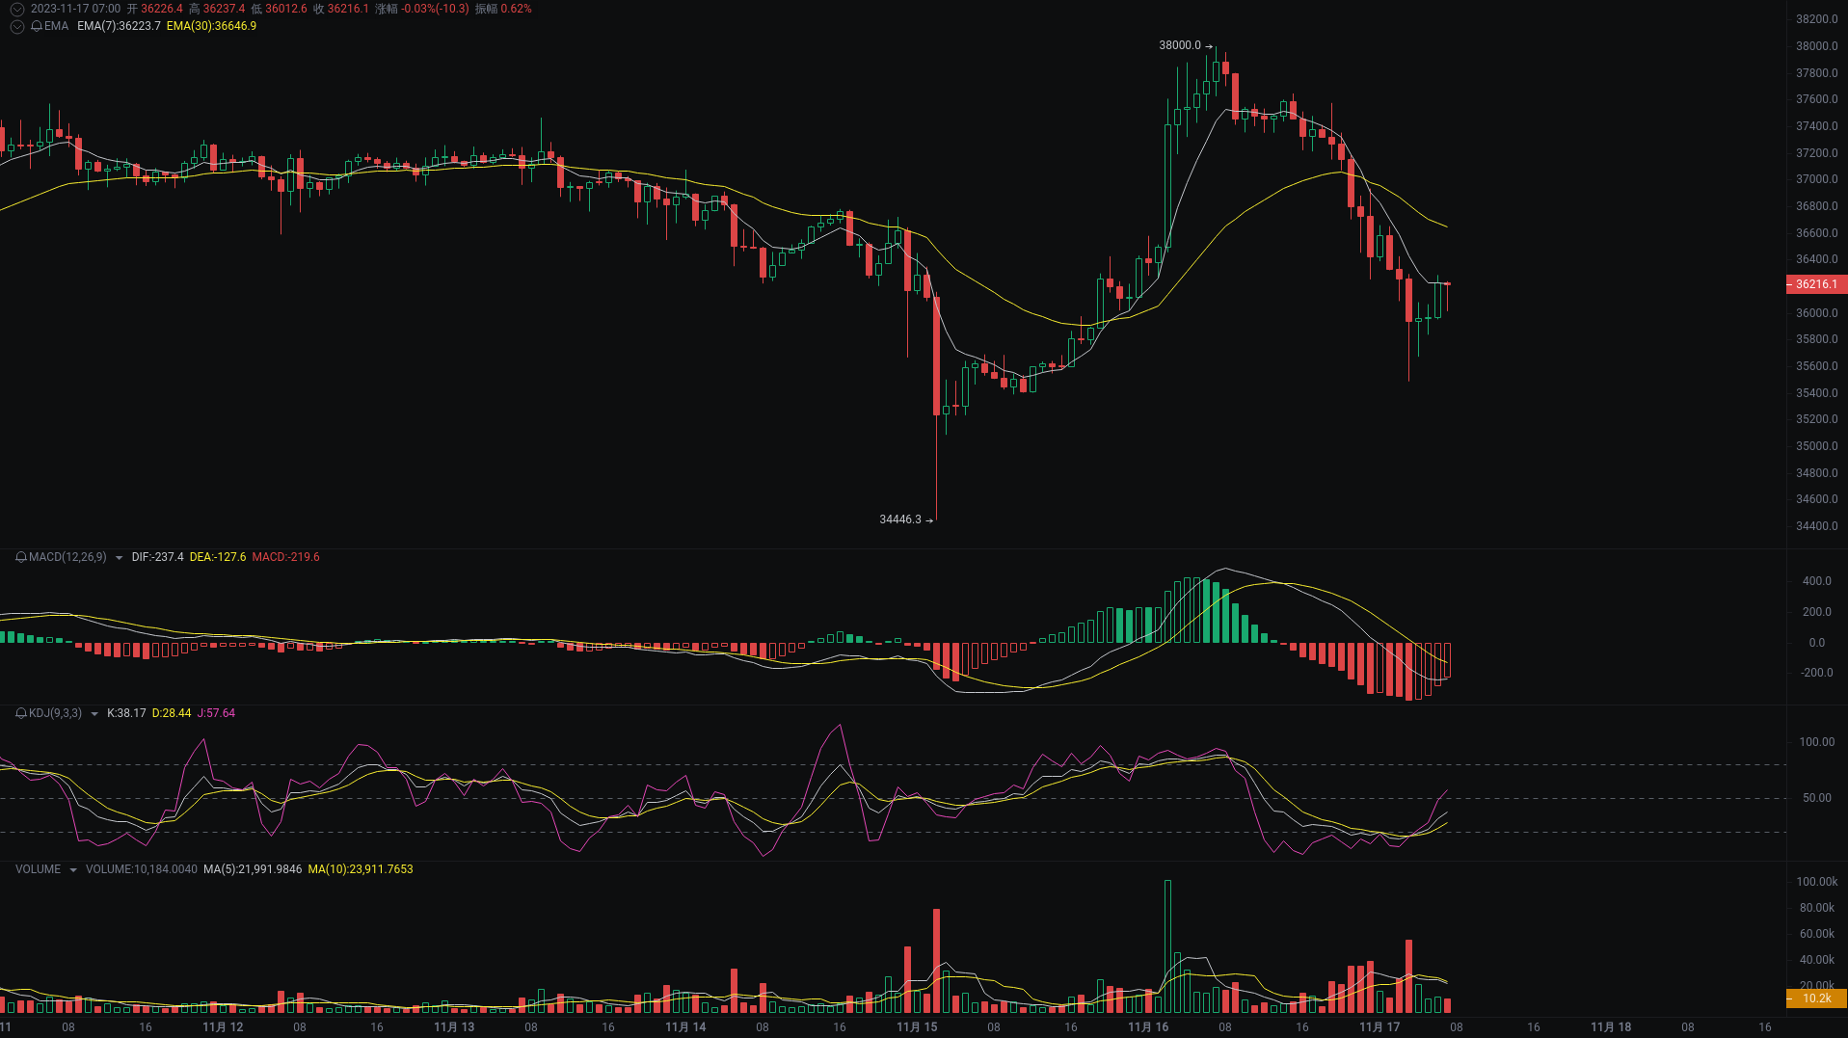Click the current price tag 36216.1
The height and width of the screenshot is (1038, 1848).
click(x=1816, y=284)
